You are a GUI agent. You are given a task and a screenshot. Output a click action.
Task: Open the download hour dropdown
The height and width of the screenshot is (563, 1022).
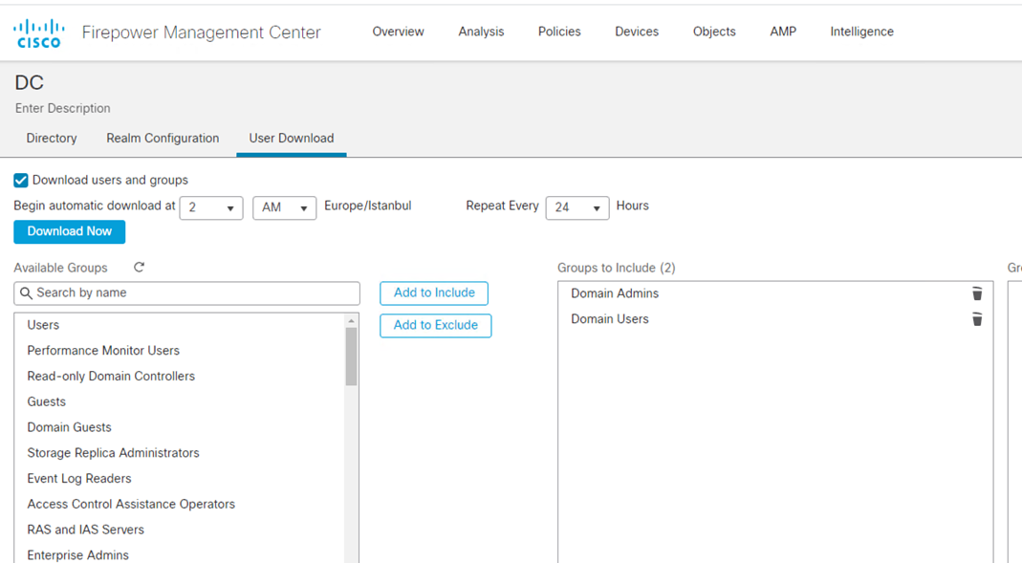(211, 207)
